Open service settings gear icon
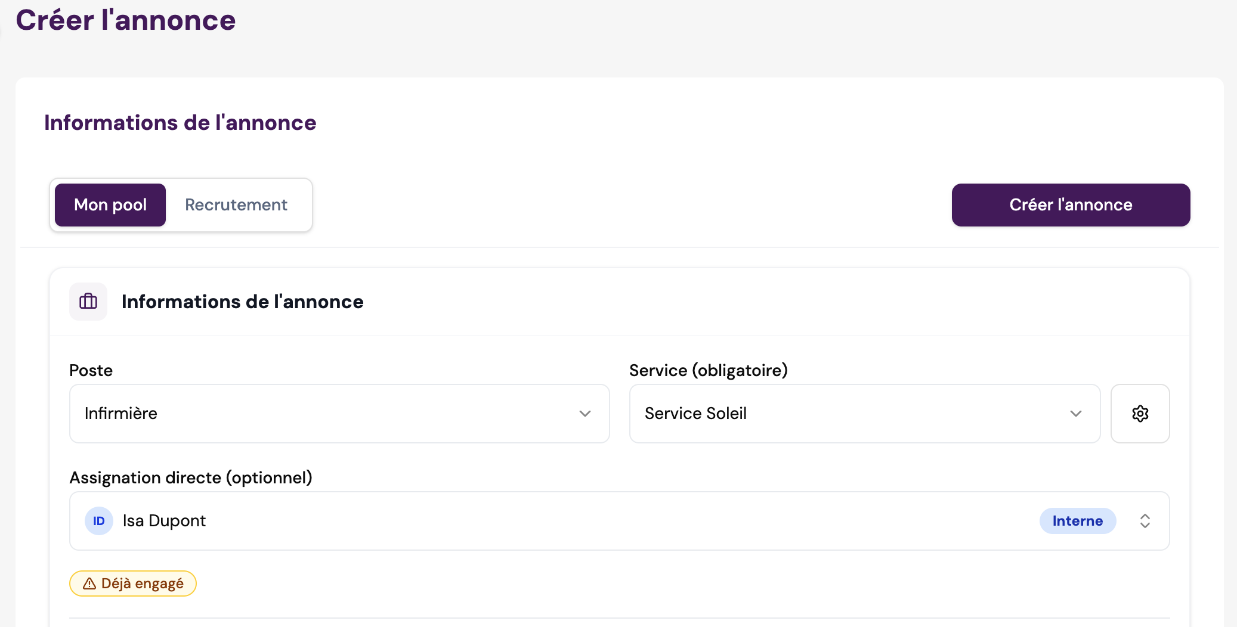This screenshot has width=1237, height=627. (1140, 414)
